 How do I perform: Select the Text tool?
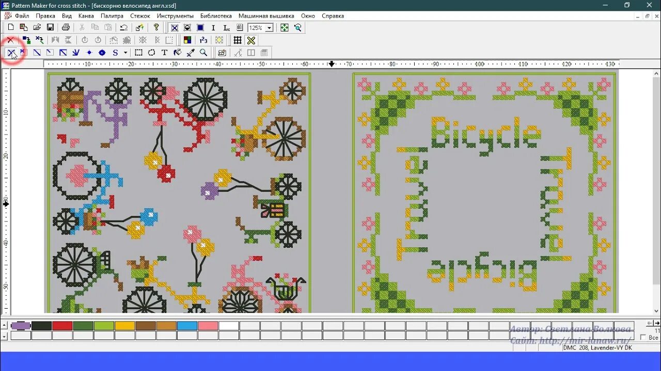click(x=164, y=53)
